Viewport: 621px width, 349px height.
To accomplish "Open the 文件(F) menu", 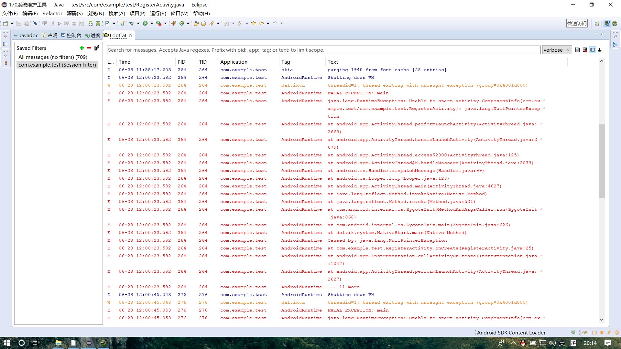I will click(10, 13).
